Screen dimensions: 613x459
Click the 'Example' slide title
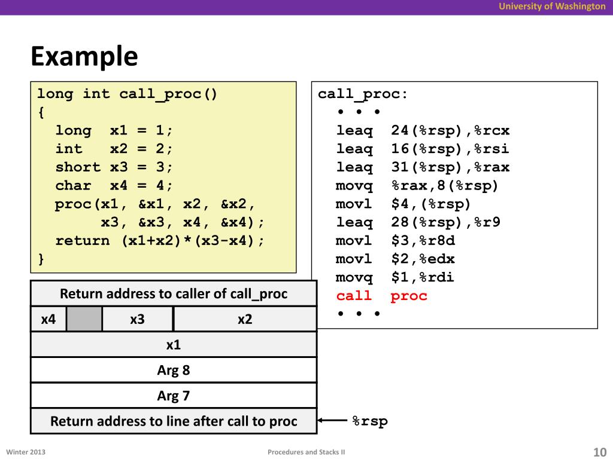pyautogui.click(x=84, y=56)
